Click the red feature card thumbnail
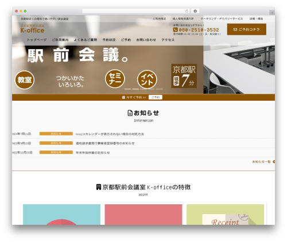 click(x=143, y=215)
